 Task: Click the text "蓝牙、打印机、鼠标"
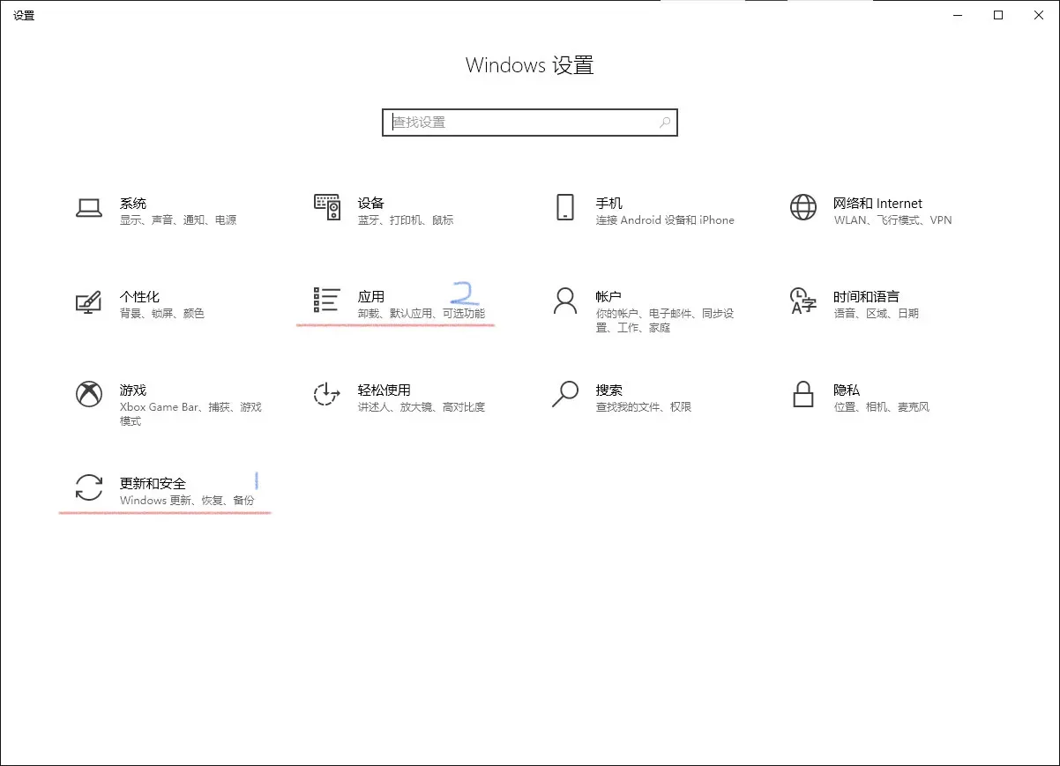click(406, 220)
